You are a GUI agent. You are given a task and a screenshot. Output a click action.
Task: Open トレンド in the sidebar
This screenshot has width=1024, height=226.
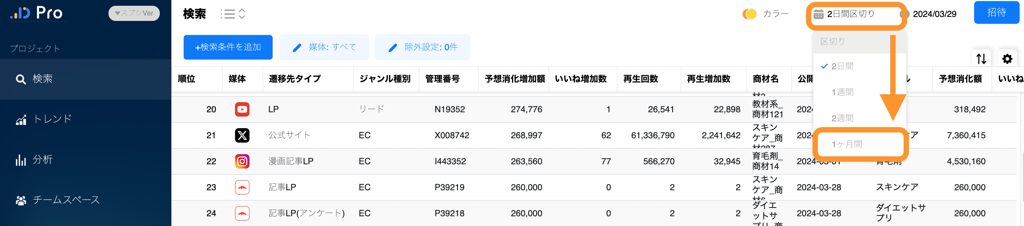pyautogui.click(x=52, y=119)
